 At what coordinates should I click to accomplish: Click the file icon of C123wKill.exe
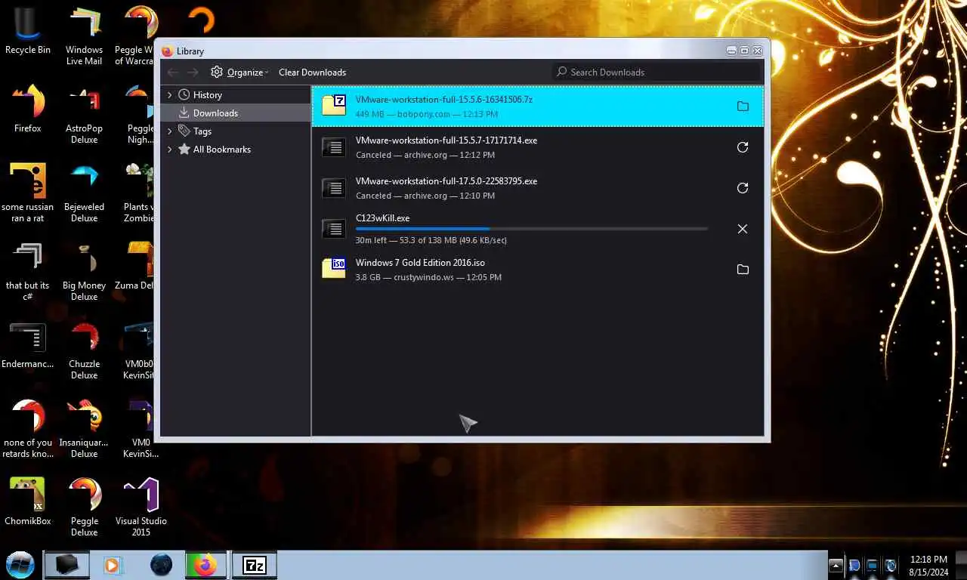point(334,228)
